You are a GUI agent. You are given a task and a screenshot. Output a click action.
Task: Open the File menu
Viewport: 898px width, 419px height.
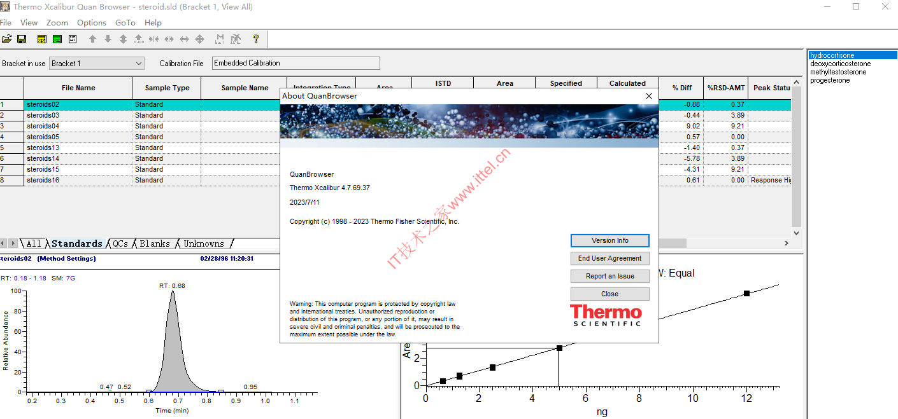coord(5,23)
